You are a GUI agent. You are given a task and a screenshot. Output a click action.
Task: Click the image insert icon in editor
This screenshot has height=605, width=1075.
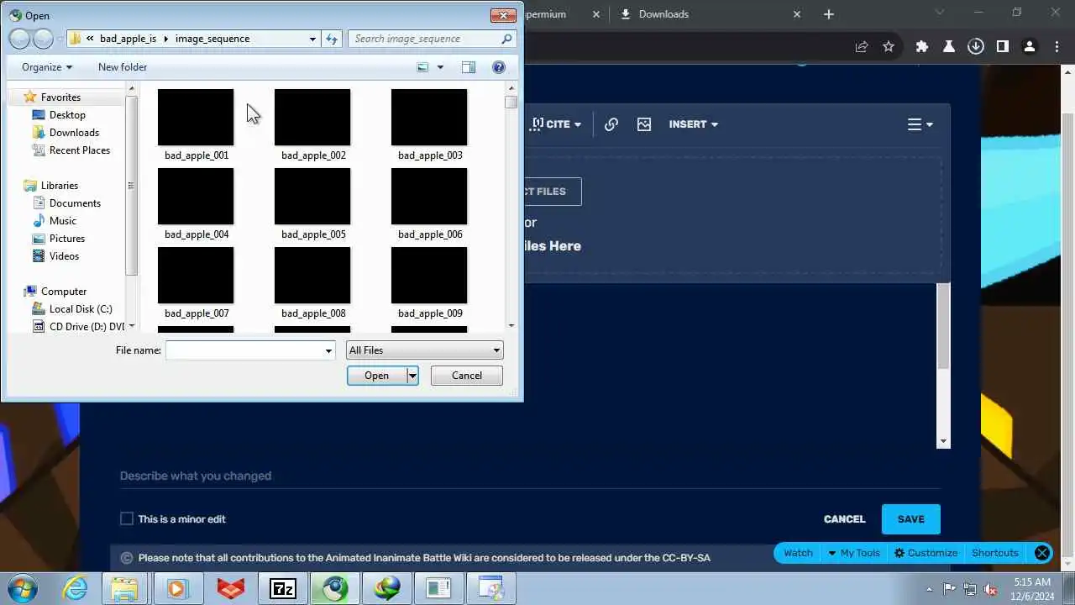pos(644,124)
